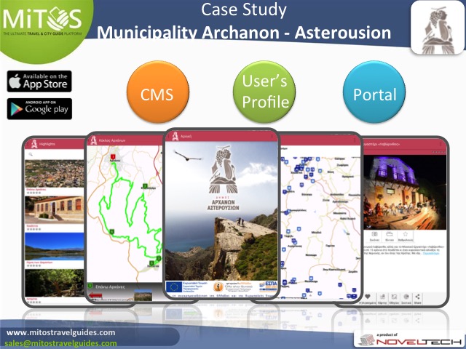Tap the overflow menu dots on the points map header
Screen dimensions: 466x349
[355, 140]
